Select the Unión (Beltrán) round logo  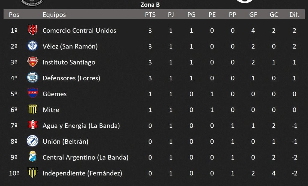pyautogui.click(x=32, y=141)
